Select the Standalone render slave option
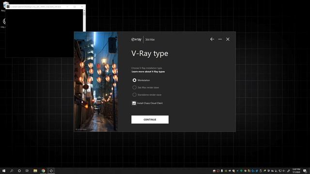The image size is (310, 174). point(135,95)
